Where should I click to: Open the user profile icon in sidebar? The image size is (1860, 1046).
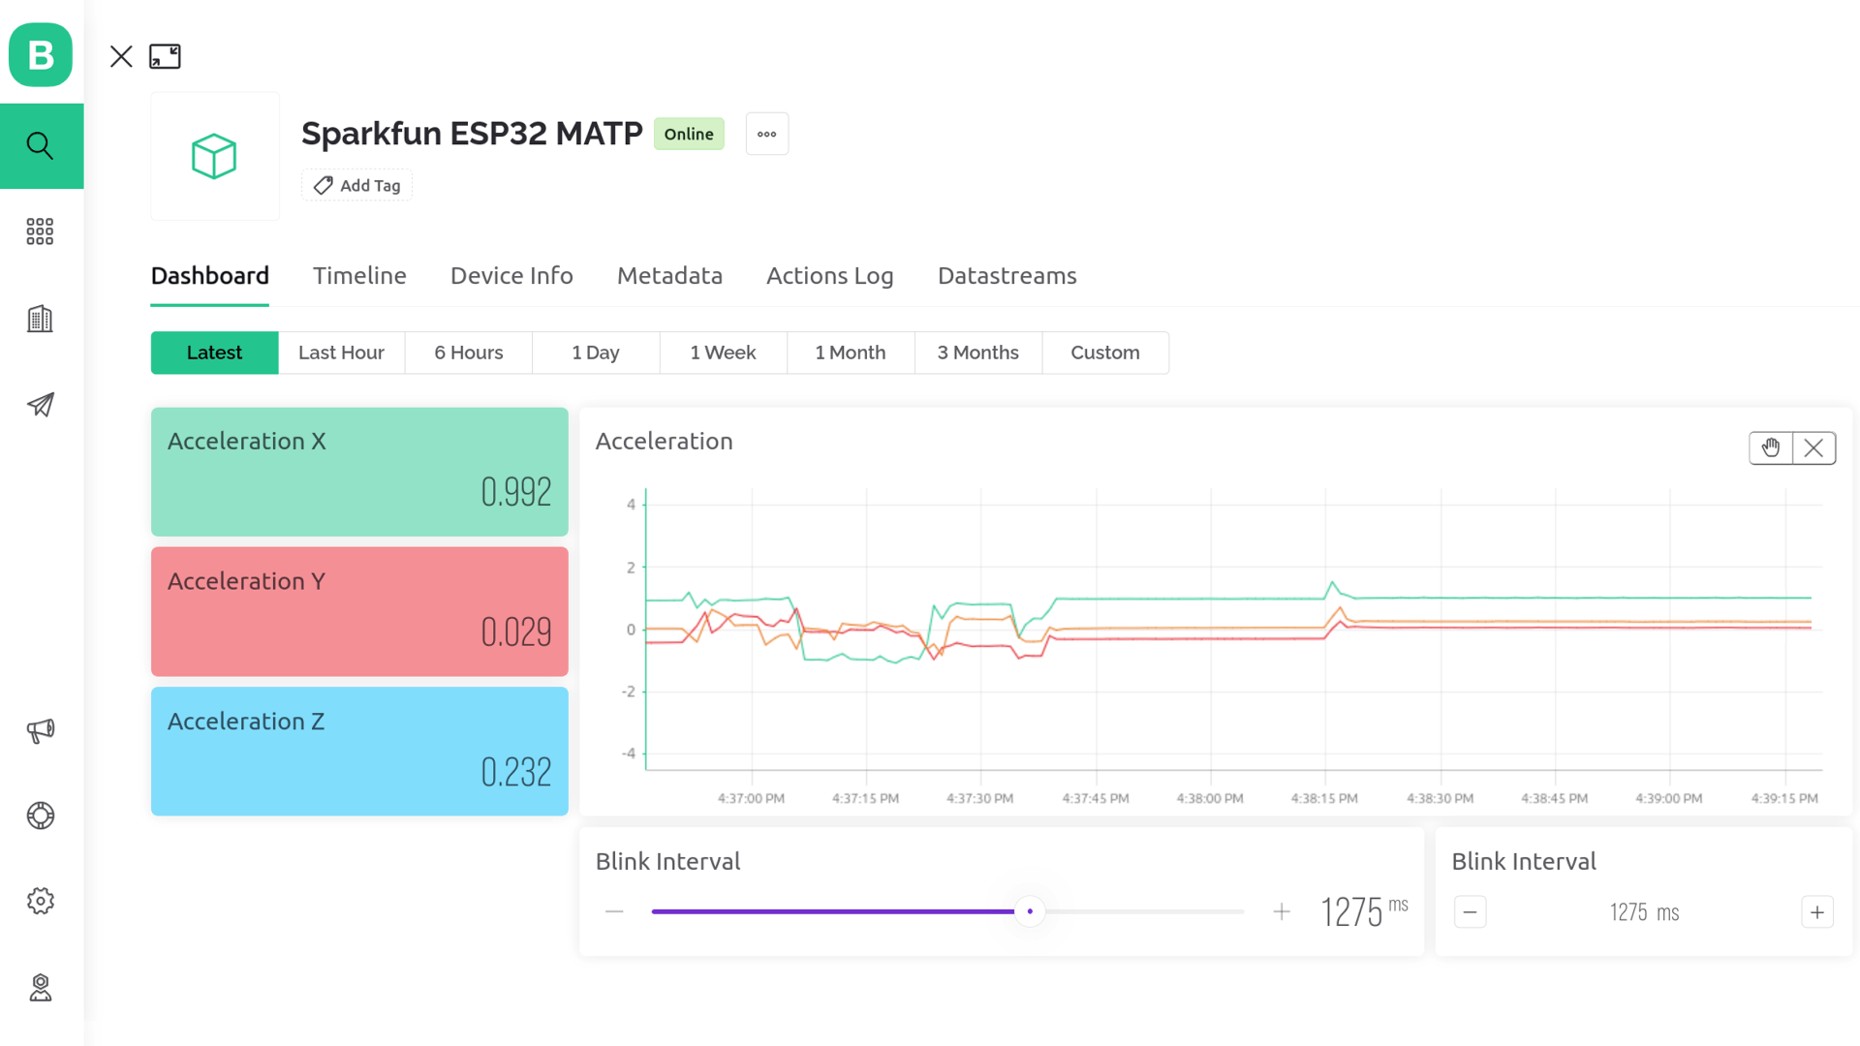pos(41,987)
